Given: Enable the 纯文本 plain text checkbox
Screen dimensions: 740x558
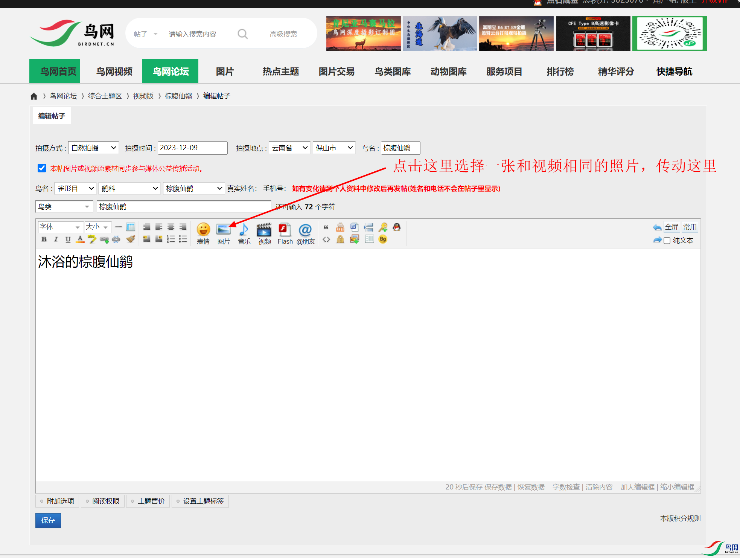Looking at the screenshot, I should coord(667,241).
